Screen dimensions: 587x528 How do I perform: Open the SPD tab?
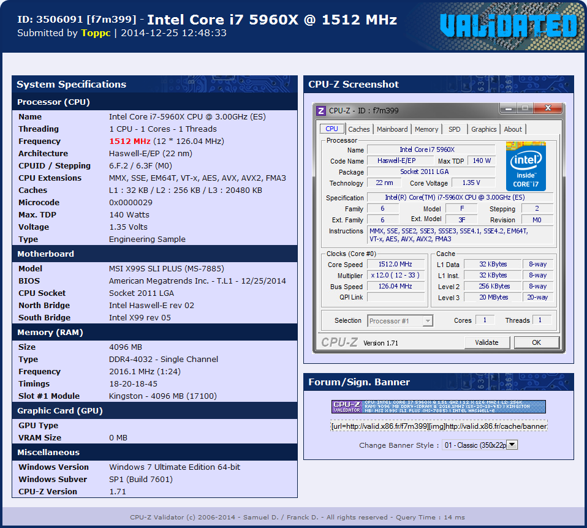(455, 129)
